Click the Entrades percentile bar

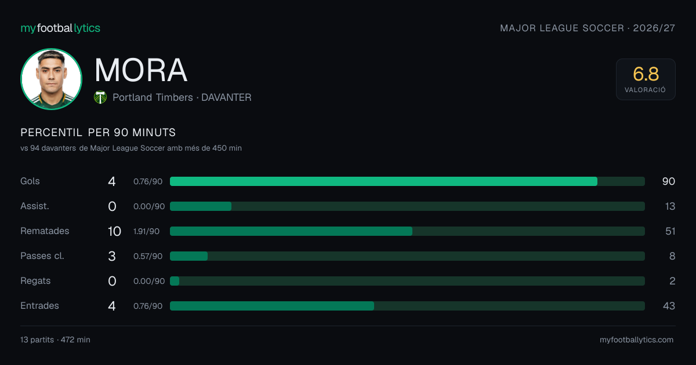407,306
